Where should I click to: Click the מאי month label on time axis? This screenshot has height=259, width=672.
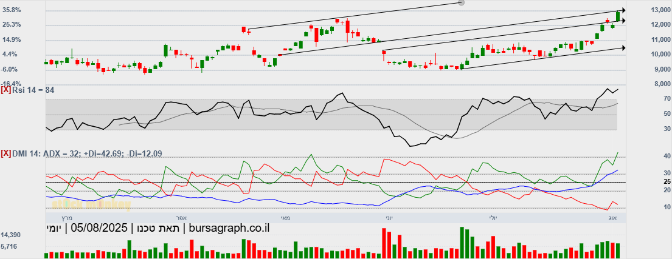coord(286,218)
